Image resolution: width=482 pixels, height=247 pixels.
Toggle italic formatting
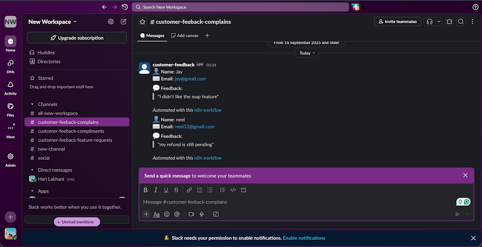[156, 190]
